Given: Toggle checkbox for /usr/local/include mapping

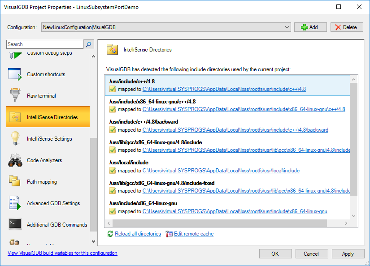Looking at the screenshot, I should click(113, 171).
